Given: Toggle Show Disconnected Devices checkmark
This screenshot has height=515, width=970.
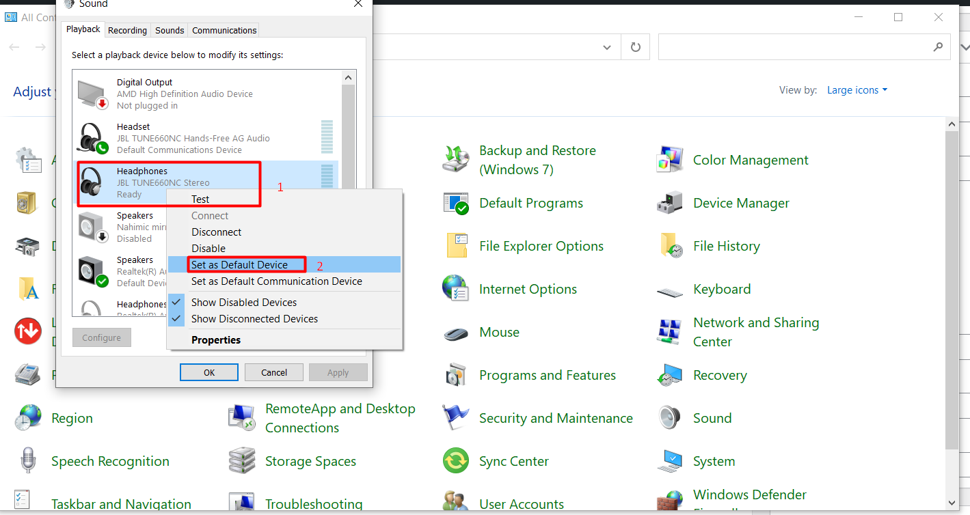Looking at the screenshot, I should pyautogui.click(x=176, y=319).
